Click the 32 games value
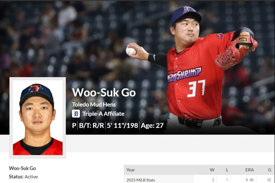 pyautogui.click(x=269, y=180)
